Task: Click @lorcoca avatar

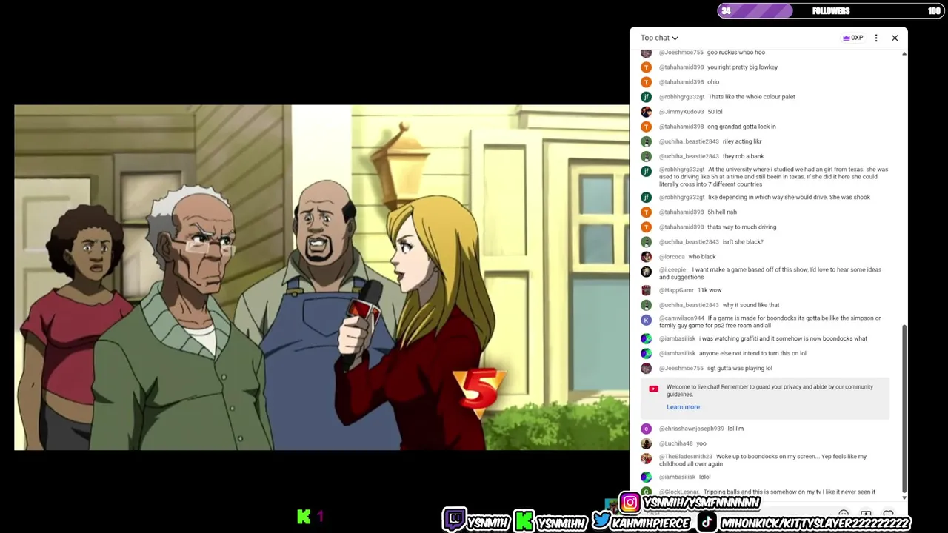Action: pyautogui.click(x=646, y=257)
